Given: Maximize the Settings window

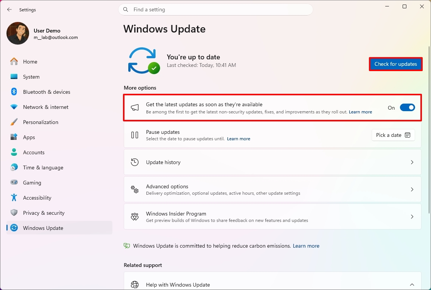Looking at the screenshot, I should [x=405, y=6].
